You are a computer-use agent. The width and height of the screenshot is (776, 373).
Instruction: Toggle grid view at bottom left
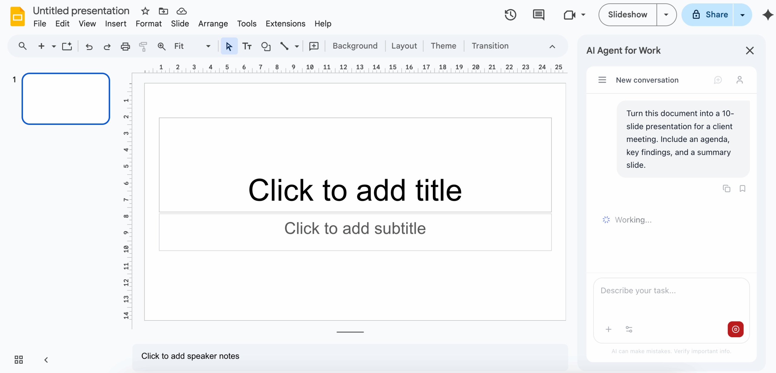point(19,360)
